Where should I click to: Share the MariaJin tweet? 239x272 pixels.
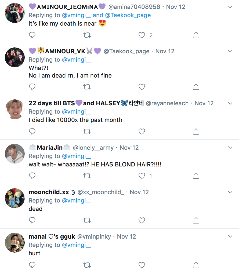196,176
